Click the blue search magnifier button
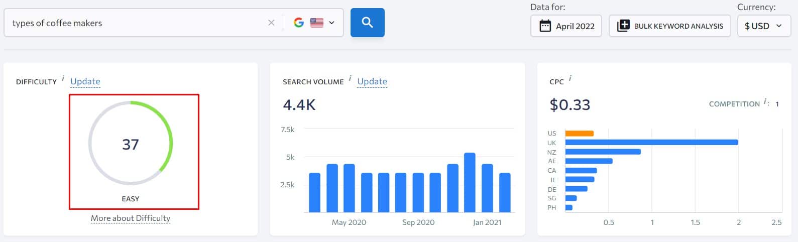798x242 pixels. tap(367, 23)
